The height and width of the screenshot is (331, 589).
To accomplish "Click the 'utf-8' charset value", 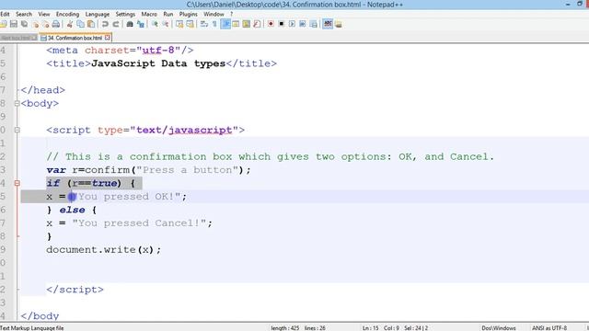I will [158, 50].
